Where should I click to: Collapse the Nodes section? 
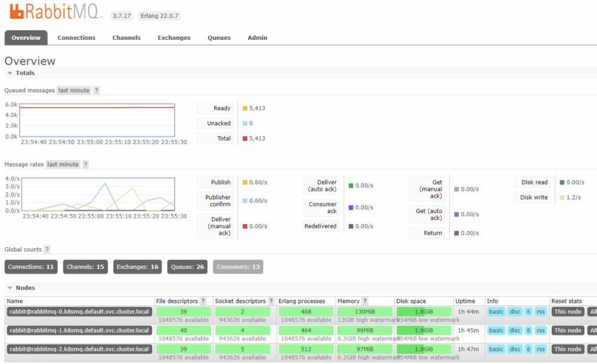(x=22, y=288)
